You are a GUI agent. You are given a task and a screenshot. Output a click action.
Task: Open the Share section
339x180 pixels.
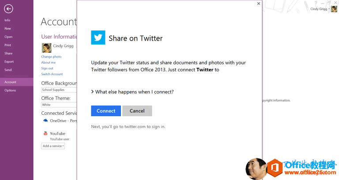pos(8,53)
